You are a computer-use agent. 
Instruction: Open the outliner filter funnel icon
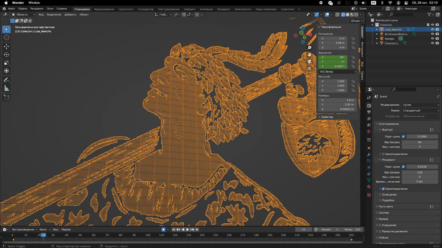430,15
